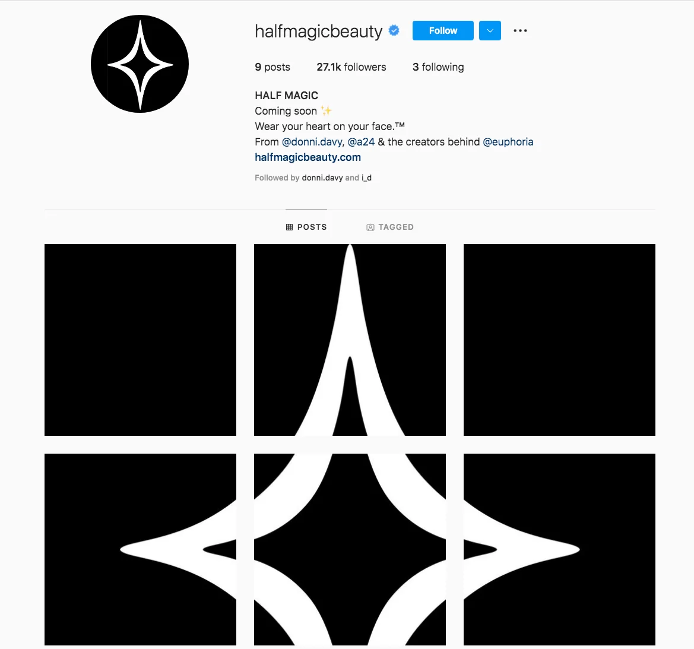Click the halfmagicbeauty star profile picture
Viewport: 694px width, 649px height.
(140, 64)
